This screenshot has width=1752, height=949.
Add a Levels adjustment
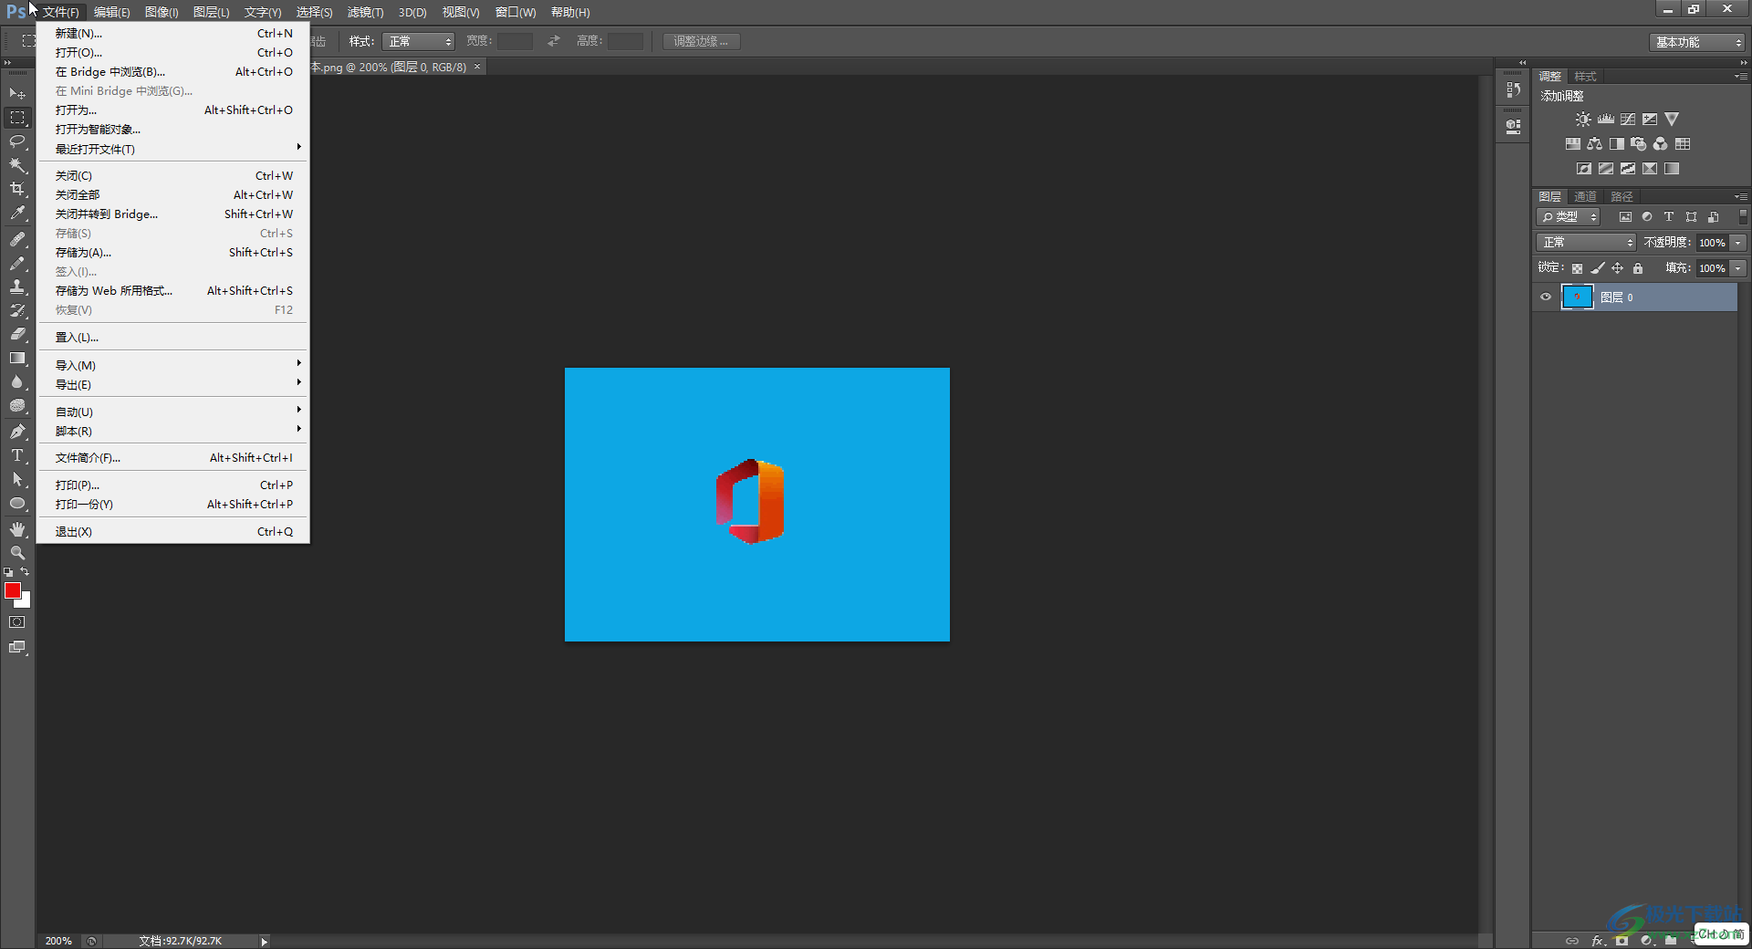click(1606, 120)
